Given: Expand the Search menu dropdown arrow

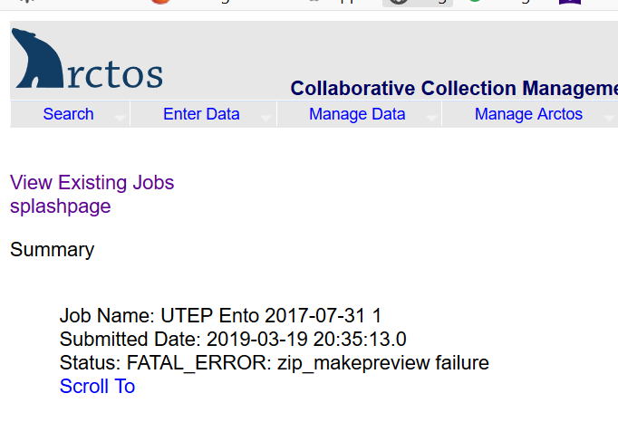Looking at the screenshot, I should tap(120, 118).
